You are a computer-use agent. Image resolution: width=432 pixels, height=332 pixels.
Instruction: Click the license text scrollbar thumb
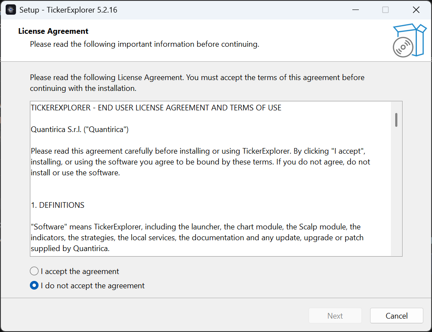(396, 120)
